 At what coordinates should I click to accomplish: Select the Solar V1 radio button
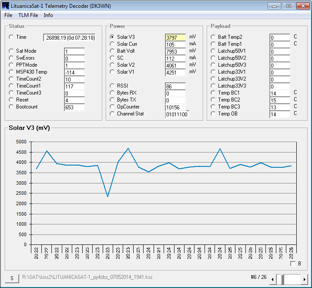click(112, 72)
